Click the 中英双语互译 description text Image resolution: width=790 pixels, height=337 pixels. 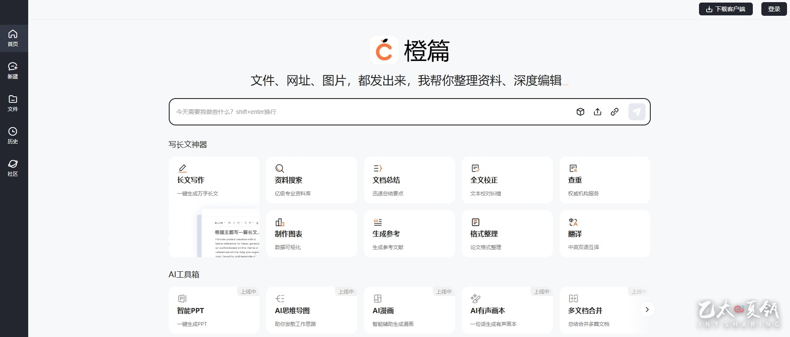coord(584,247)
